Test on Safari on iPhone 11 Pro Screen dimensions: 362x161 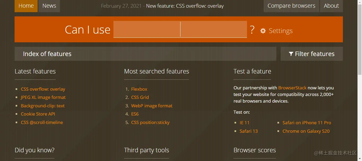[307, 123]
